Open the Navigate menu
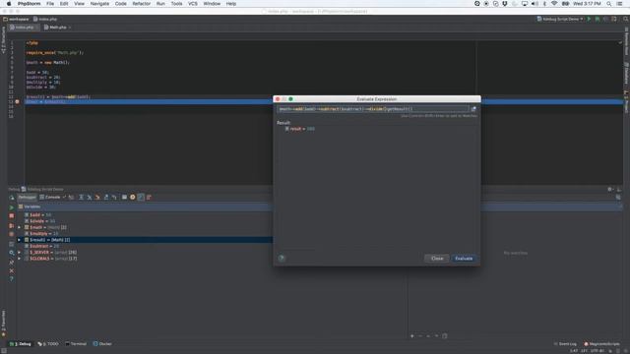 pyautogui.click(x=99, y=4)
